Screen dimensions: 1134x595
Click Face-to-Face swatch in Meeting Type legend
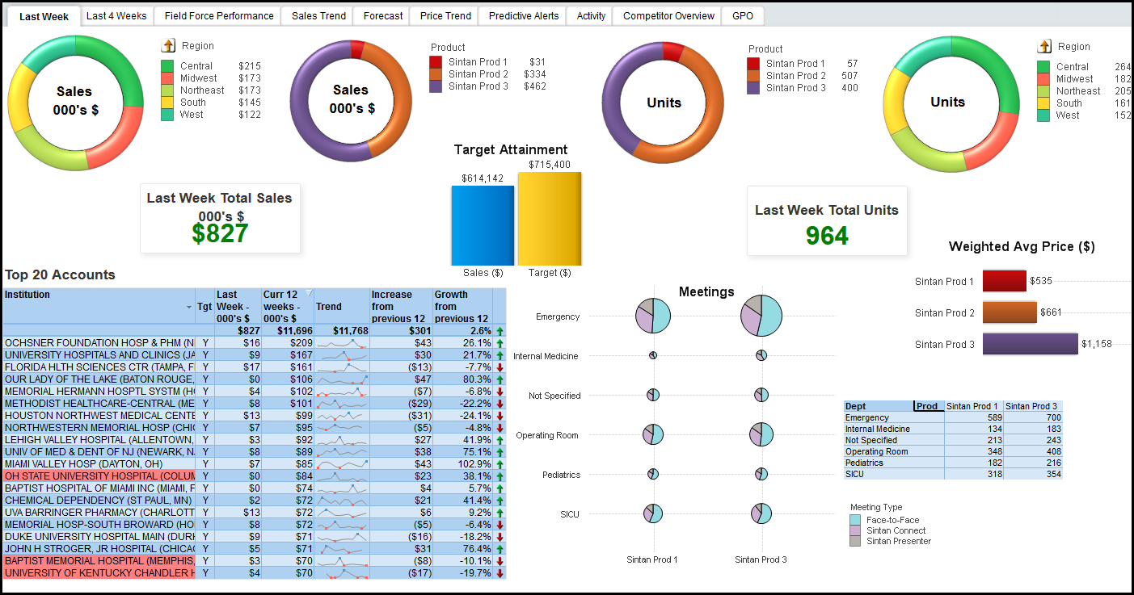coord(855,521)
